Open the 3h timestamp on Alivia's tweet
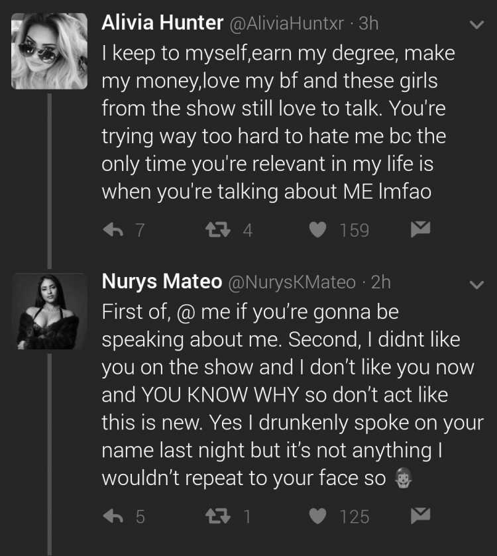This screenshot has width=497, height=556. coord(368,24)
